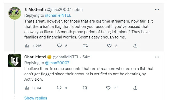Click the reply icon on JJ McGeath's tweet
Image resolution: width=171 pixels, height=100 pixels.
click(x=59, y=46)
